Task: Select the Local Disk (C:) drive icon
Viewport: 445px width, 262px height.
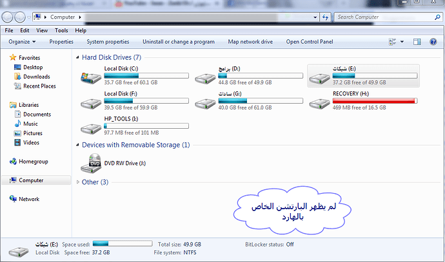Action: pyautogui.click(x=91, y=78)
